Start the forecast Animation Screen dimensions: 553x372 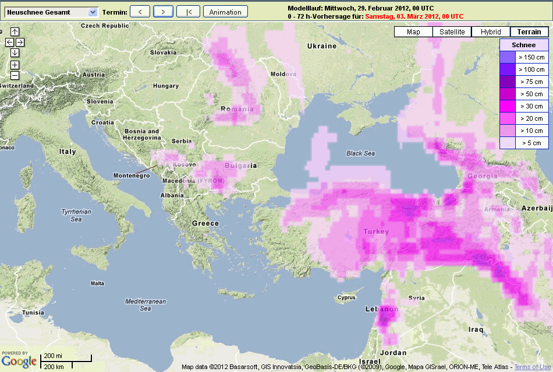(x=225, y=12)
